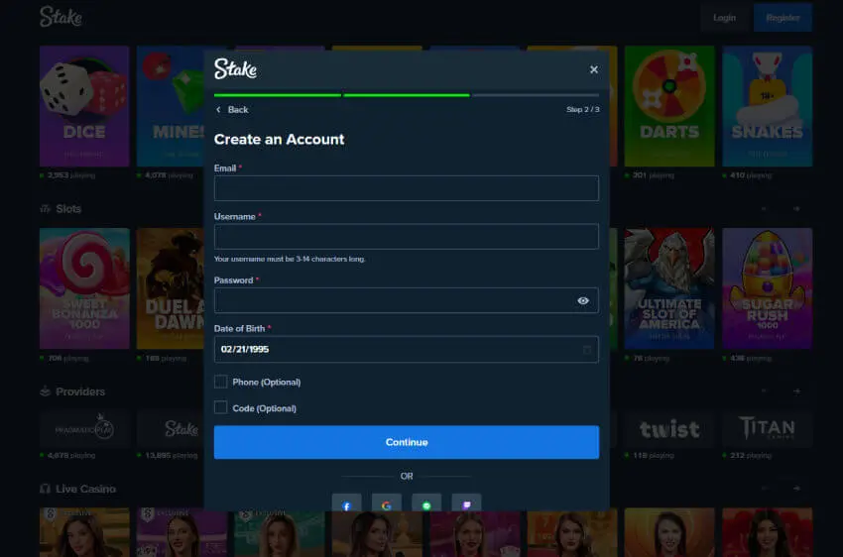This screenshot has width=843, height=557.
Task: Open the Dice game thumbnail
Action: pyautogui.click(x=84, y=106)
